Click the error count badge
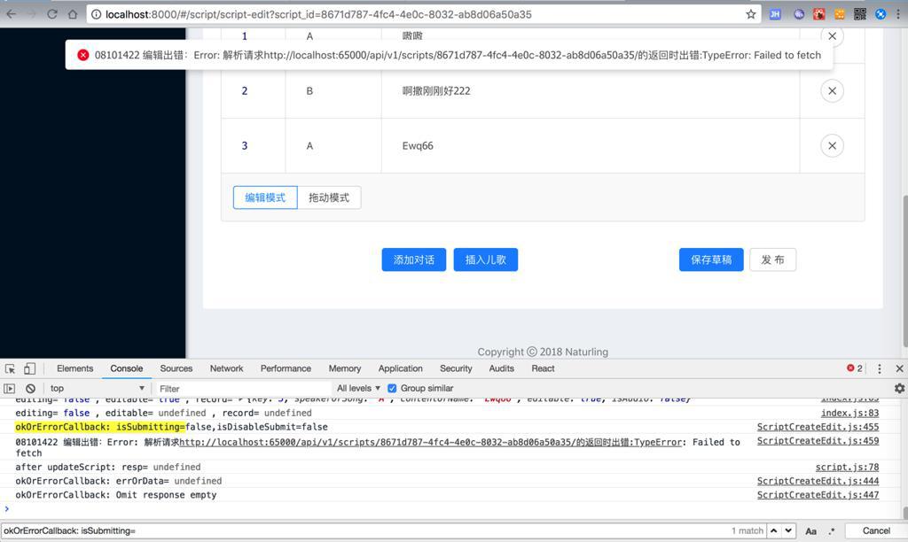The image size is (908, 542). coord(855,368)
